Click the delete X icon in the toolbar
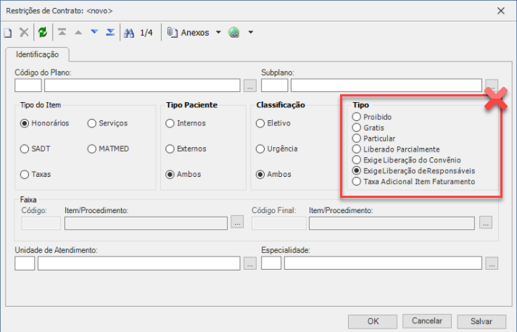 pos(24,33)
